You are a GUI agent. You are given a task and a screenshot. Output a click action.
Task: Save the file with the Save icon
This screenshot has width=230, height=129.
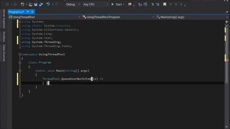(x=36, y=4)
